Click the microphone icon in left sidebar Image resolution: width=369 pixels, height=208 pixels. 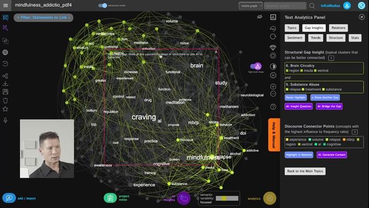pyautogui.click(x=5, y=120)
